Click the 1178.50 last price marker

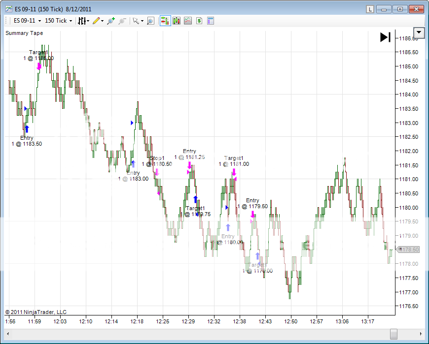[x=408, y=250]
